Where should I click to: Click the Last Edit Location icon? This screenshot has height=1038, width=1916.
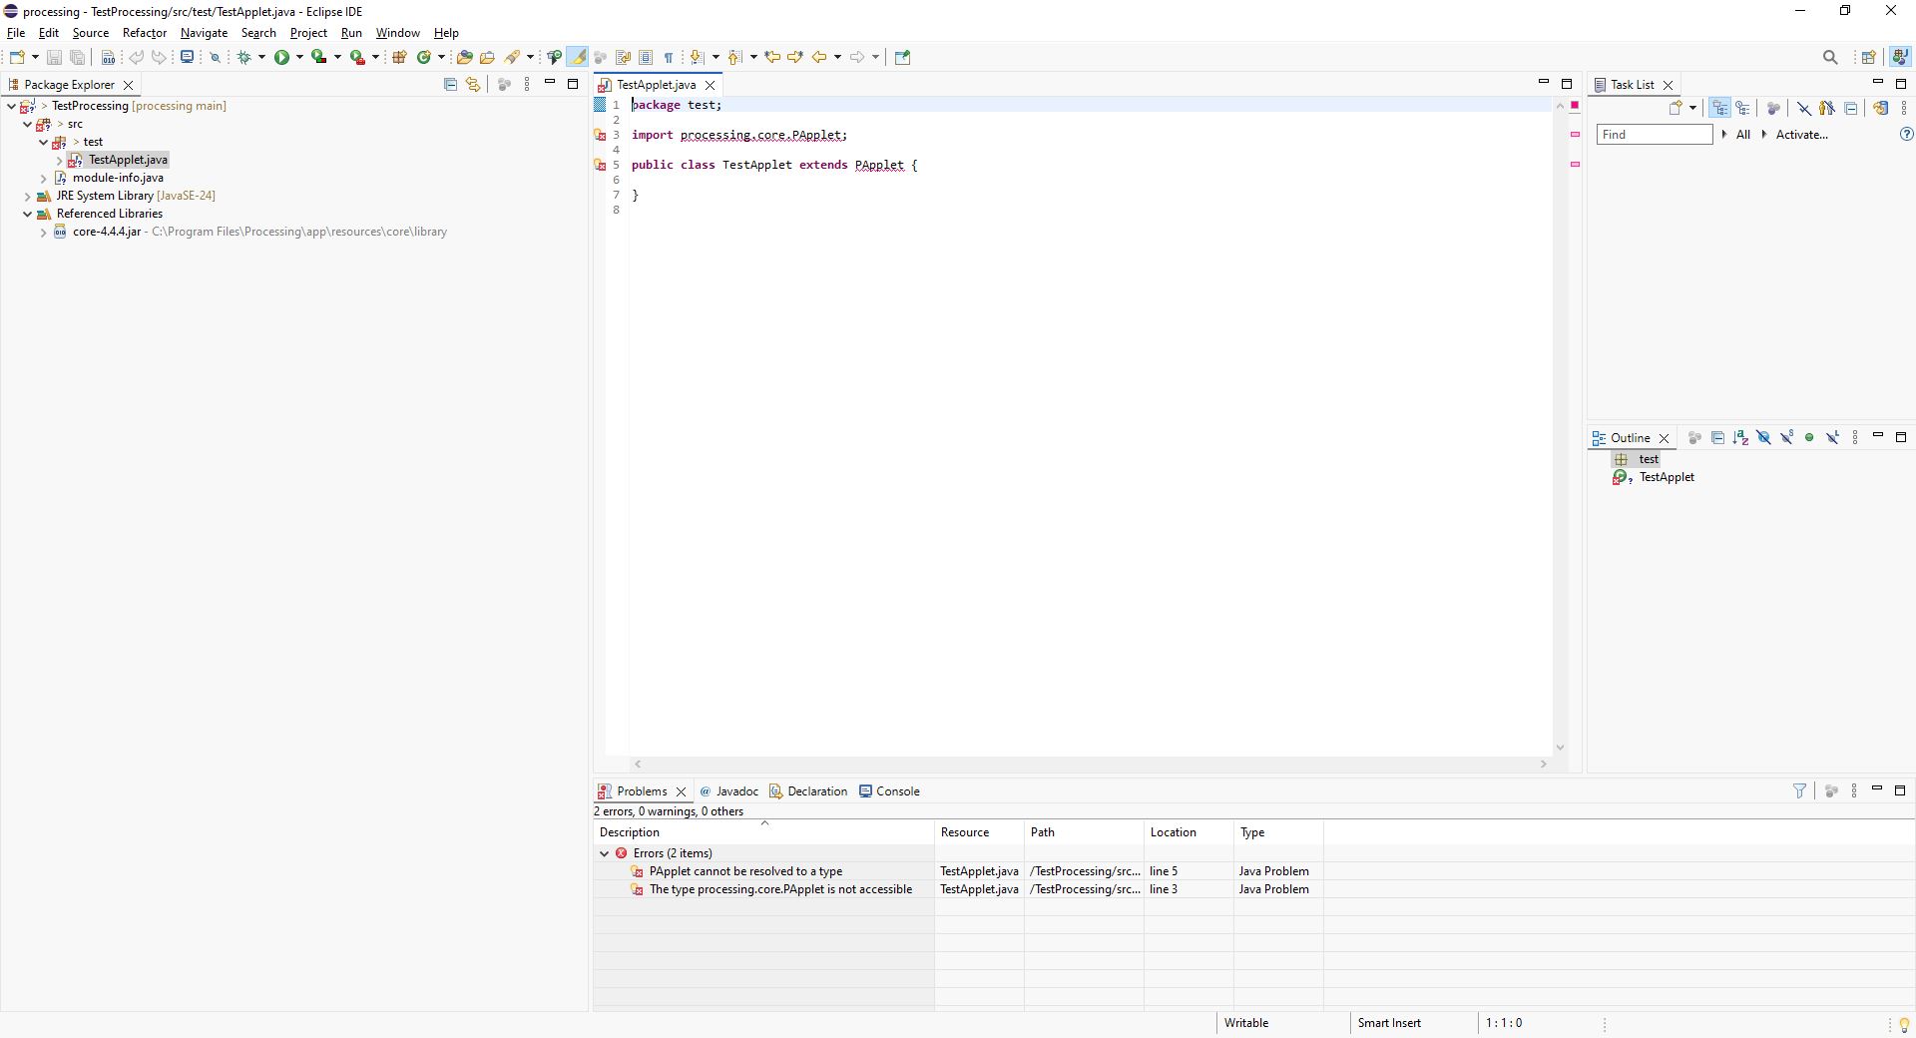coord(772,57)
